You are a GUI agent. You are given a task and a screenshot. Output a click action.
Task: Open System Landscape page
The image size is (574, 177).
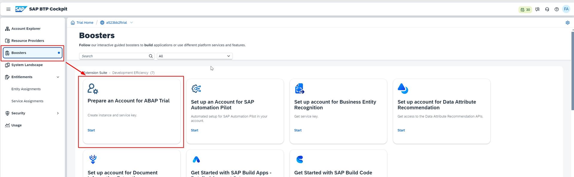click(27, 65)
